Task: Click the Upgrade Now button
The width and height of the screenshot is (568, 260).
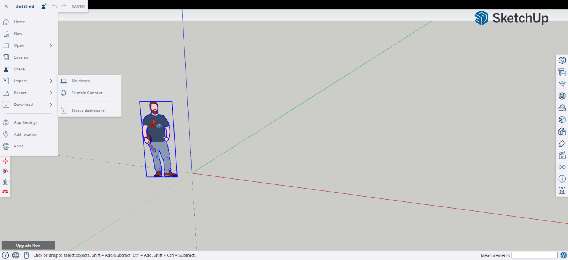Action: 28,245
